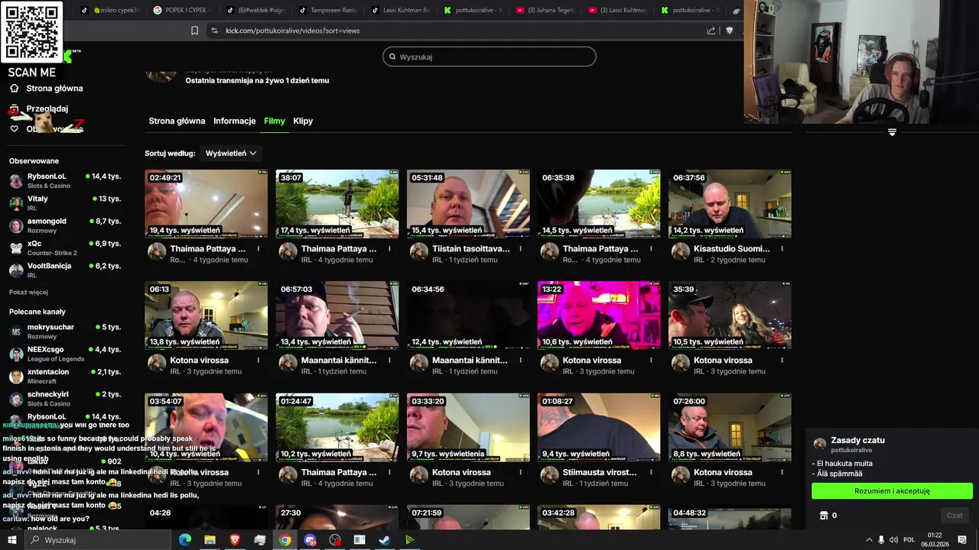
Task: Open Brave Shields lion icon
Action: 730,31
